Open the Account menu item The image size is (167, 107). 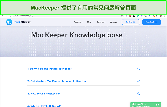[x=114, y=22]
